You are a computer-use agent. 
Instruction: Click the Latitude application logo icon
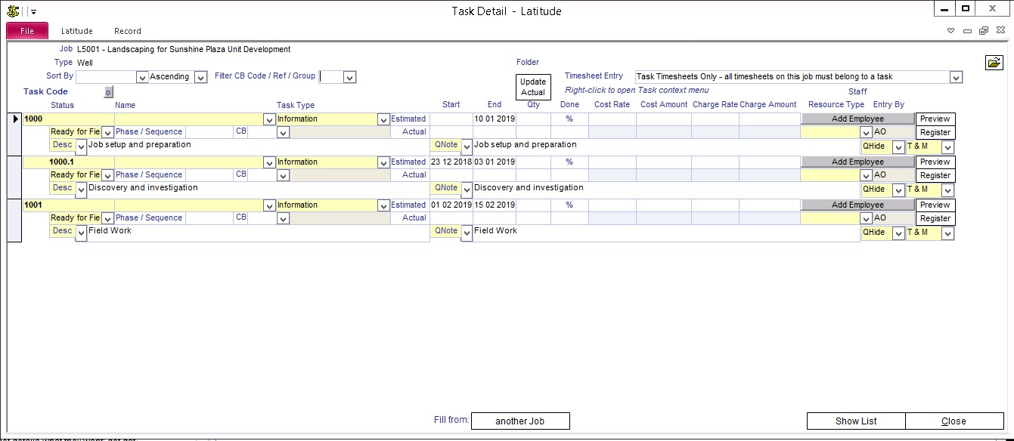click(x=13, y=11)
